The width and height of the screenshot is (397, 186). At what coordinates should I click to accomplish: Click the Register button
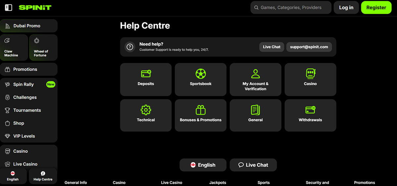[x=376, y=8]
